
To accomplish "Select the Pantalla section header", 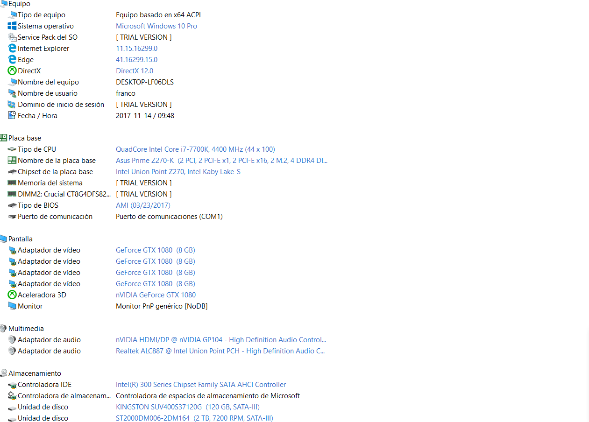I will pyautogui.click(x=21, y=239).
